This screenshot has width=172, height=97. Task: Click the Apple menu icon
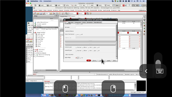(28, 1)
